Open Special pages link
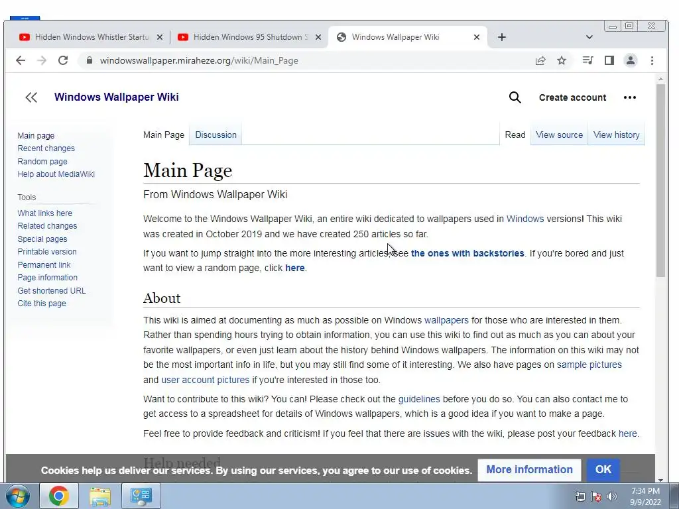Viewport: 679px width, 509px height. point(42,239)
